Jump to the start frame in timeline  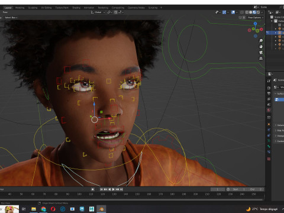(x=101, y=189)
